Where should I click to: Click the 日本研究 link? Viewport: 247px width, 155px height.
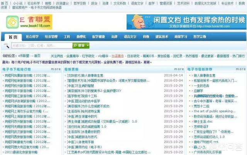click(133, 56)
